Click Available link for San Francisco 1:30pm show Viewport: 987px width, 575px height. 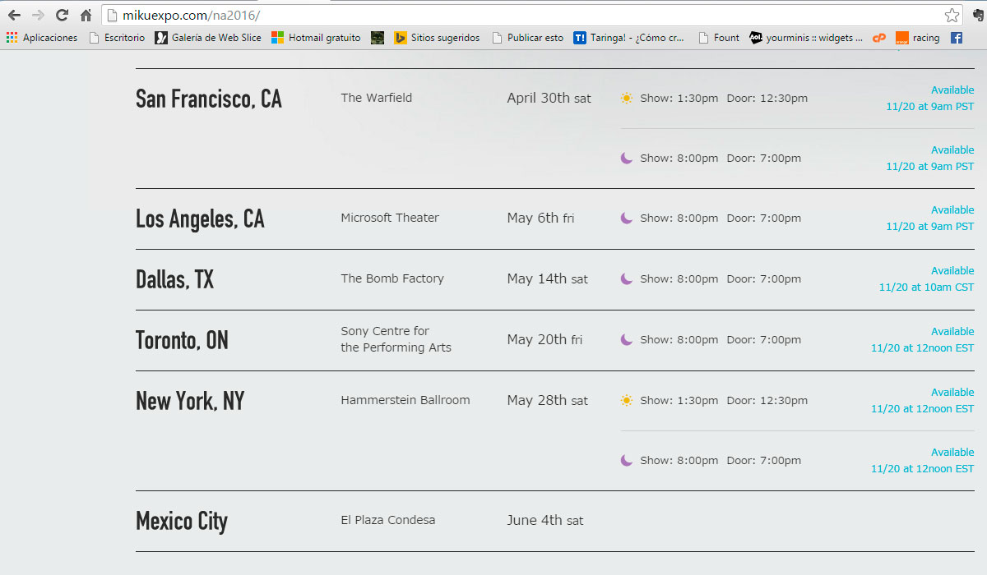[952, 90]
